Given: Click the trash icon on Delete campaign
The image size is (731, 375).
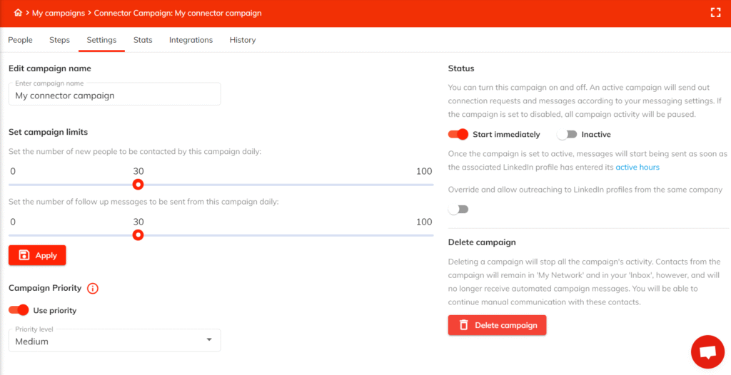Looking at the screenshot, I should point(463,325).
